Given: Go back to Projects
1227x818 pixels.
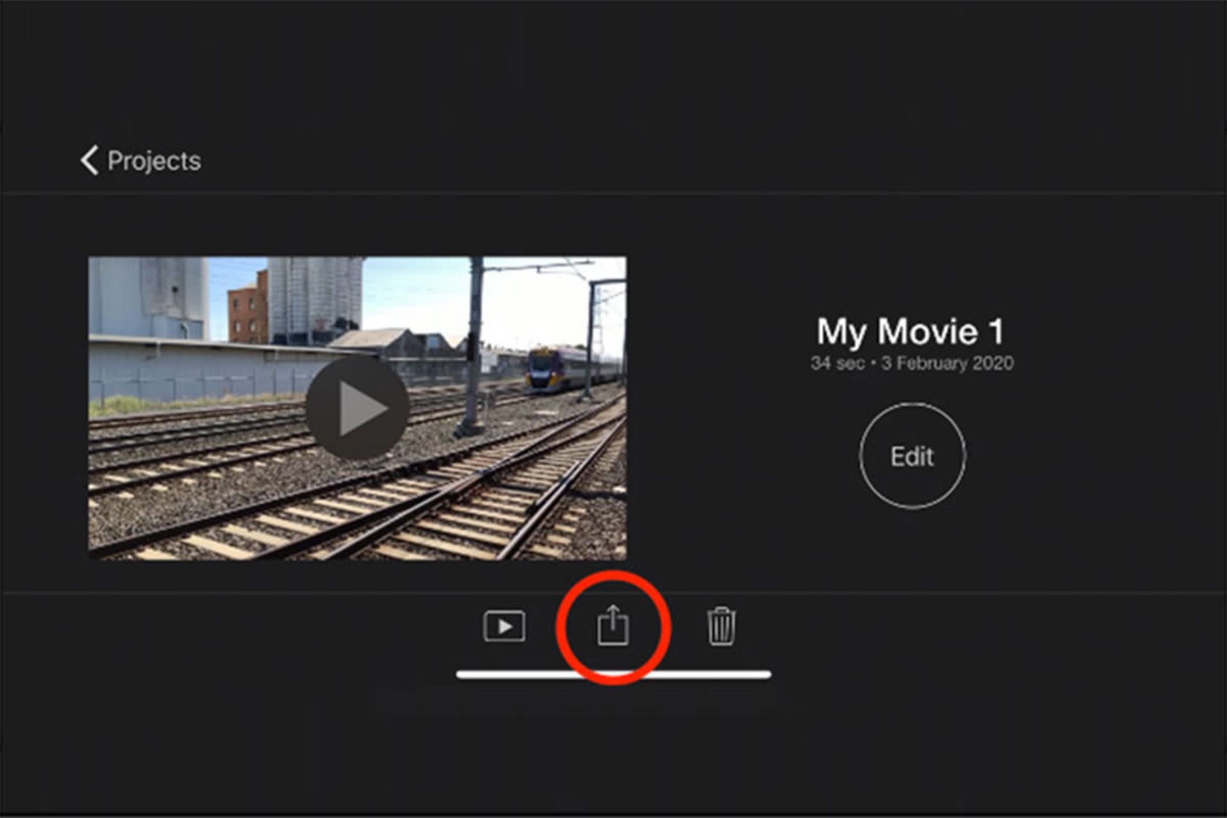Looking at the screenshot, I should pyautogui.click(x=141, y=160).
